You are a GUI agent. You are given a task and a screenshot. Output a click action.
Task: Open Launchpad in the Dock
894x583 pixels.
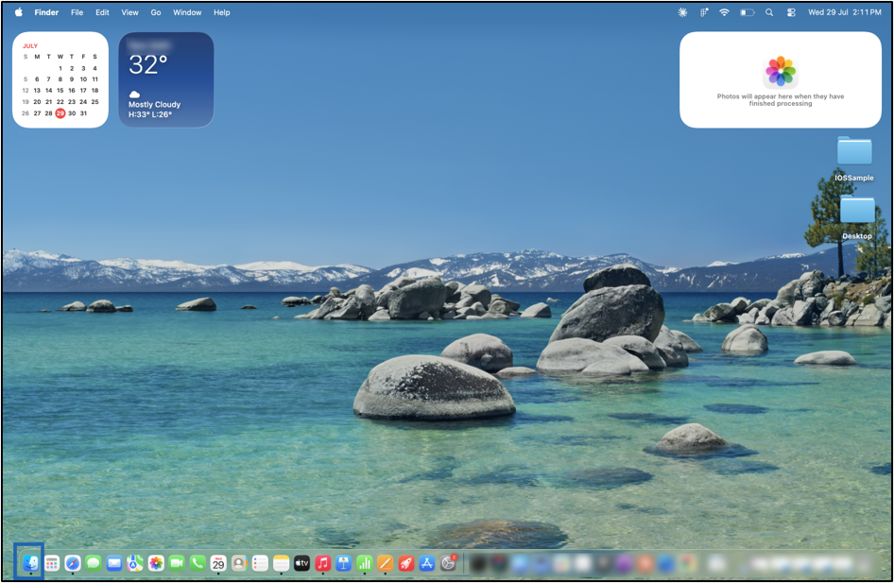coord(52,563)
